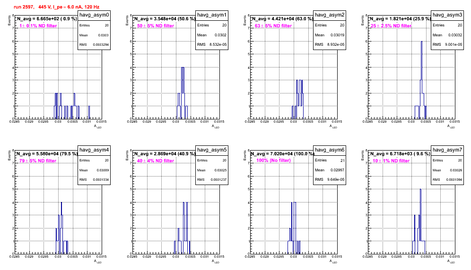Select the havg_asym1 histogram title

pos(212,15)
